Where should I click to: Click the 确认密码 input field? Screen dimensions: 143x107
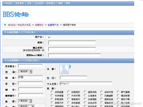click(x=72, y=49)
